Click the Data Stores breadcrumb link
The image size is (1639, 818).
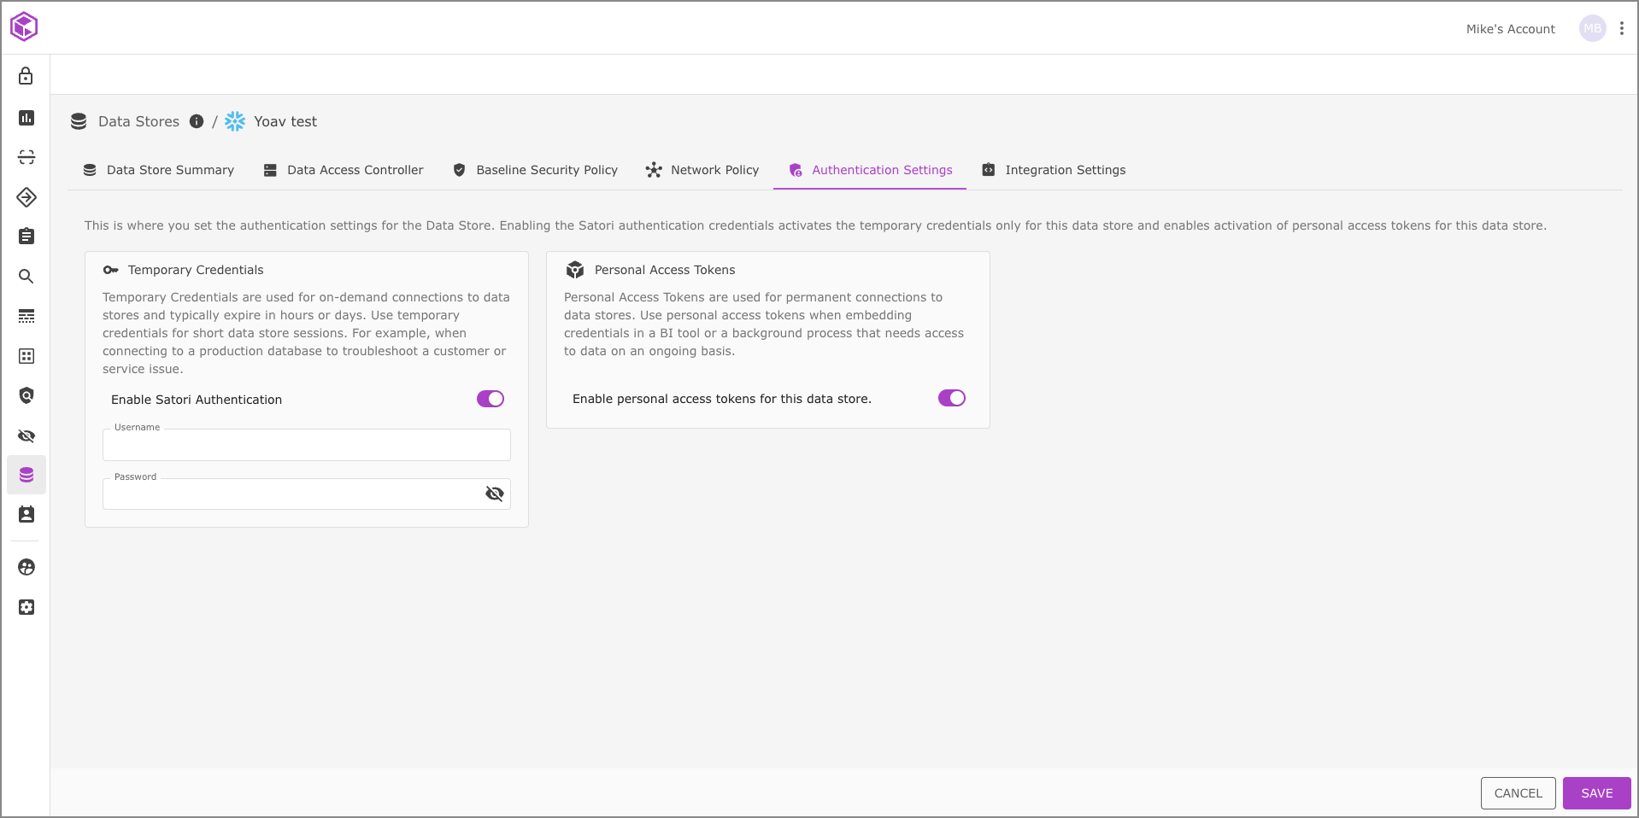pyautogui.click(x=138, y=121)
